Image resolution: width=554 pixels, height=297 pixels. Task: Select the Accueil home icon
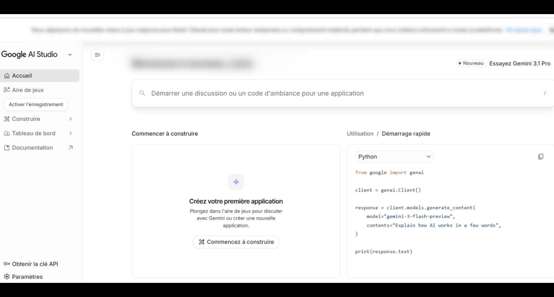[x=7, y=76]
